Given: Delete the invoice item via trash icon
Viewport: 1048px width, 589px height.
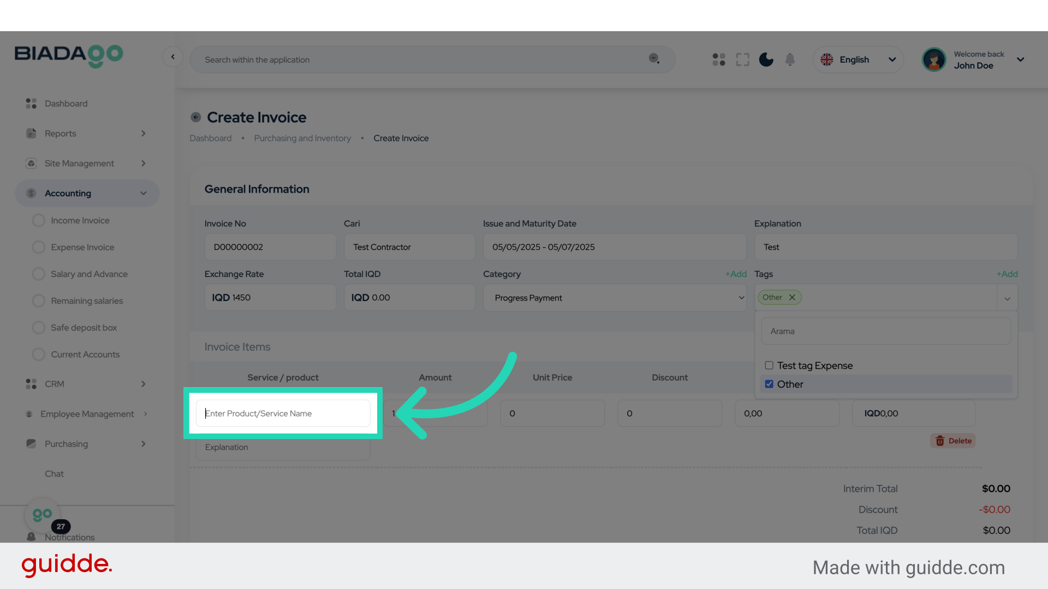Looking at the screenshot, I should coord(952,441).
